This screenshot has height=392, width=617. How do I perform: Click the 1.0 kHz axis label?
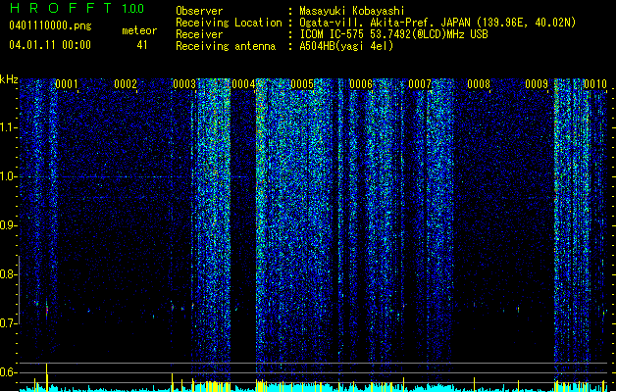point(9,176)
